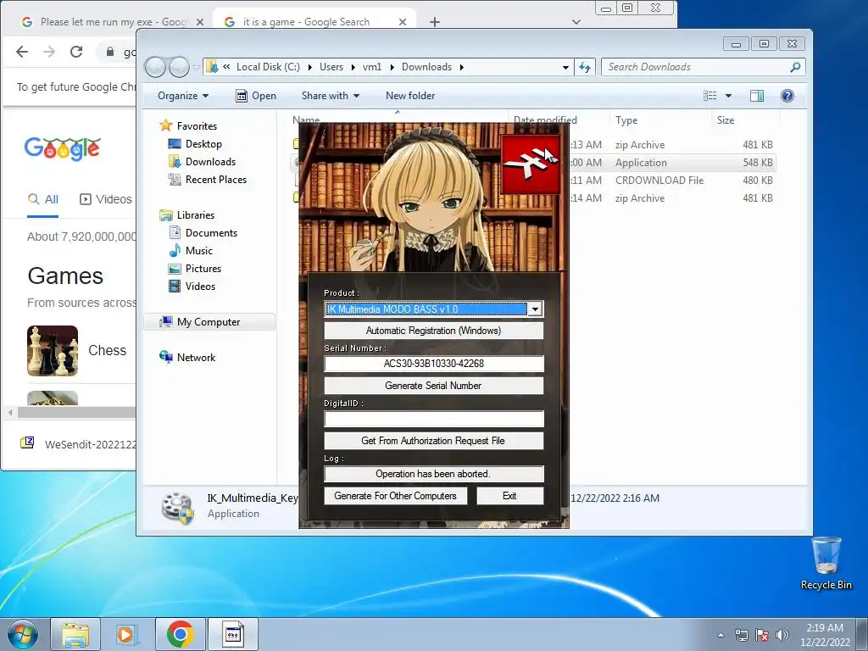Click the WeSendit download item in Chrome
Image resolution: width=868 pixels, height=651 pixels.
coord(77,444)
